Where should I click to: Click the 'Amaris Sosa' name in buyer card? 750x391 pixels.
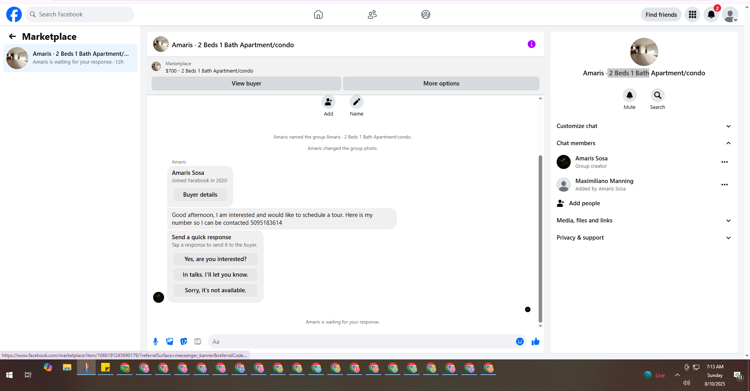coord(188,173)
